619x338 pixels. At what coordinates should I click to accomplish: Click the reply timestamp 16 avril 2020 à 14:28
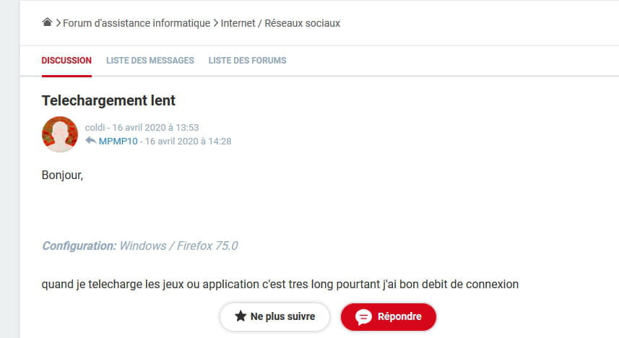click(188, 141)
